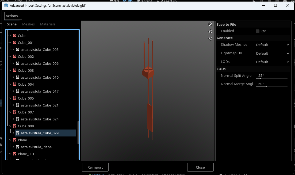Collapse the Cube_004 tree node
295x175 pixels.
point(10,84)
